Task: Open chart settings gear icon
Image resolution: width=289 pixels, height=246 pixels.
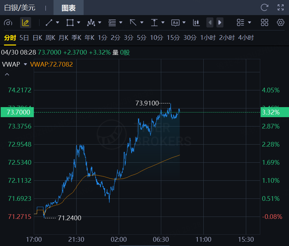Action: (280, 22)
